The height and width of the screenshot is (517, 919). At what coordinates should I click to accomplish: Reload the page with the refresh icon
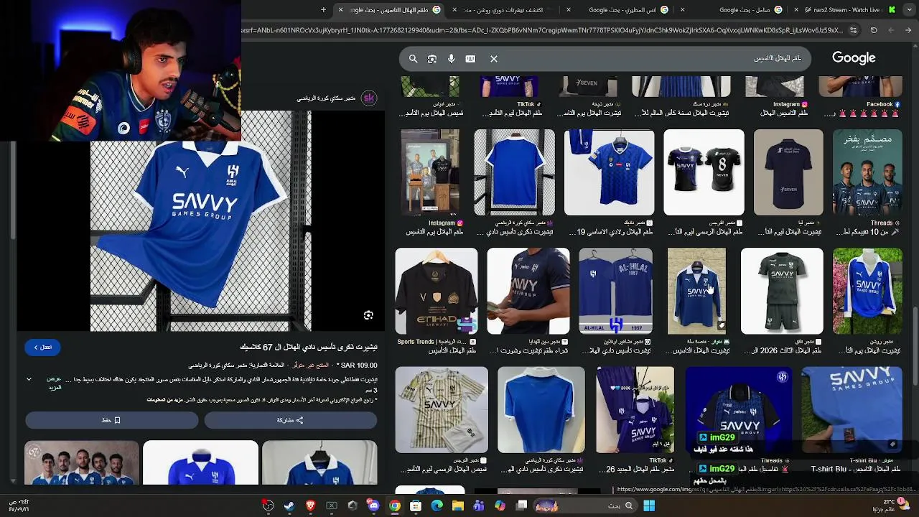tap(874, 30)
